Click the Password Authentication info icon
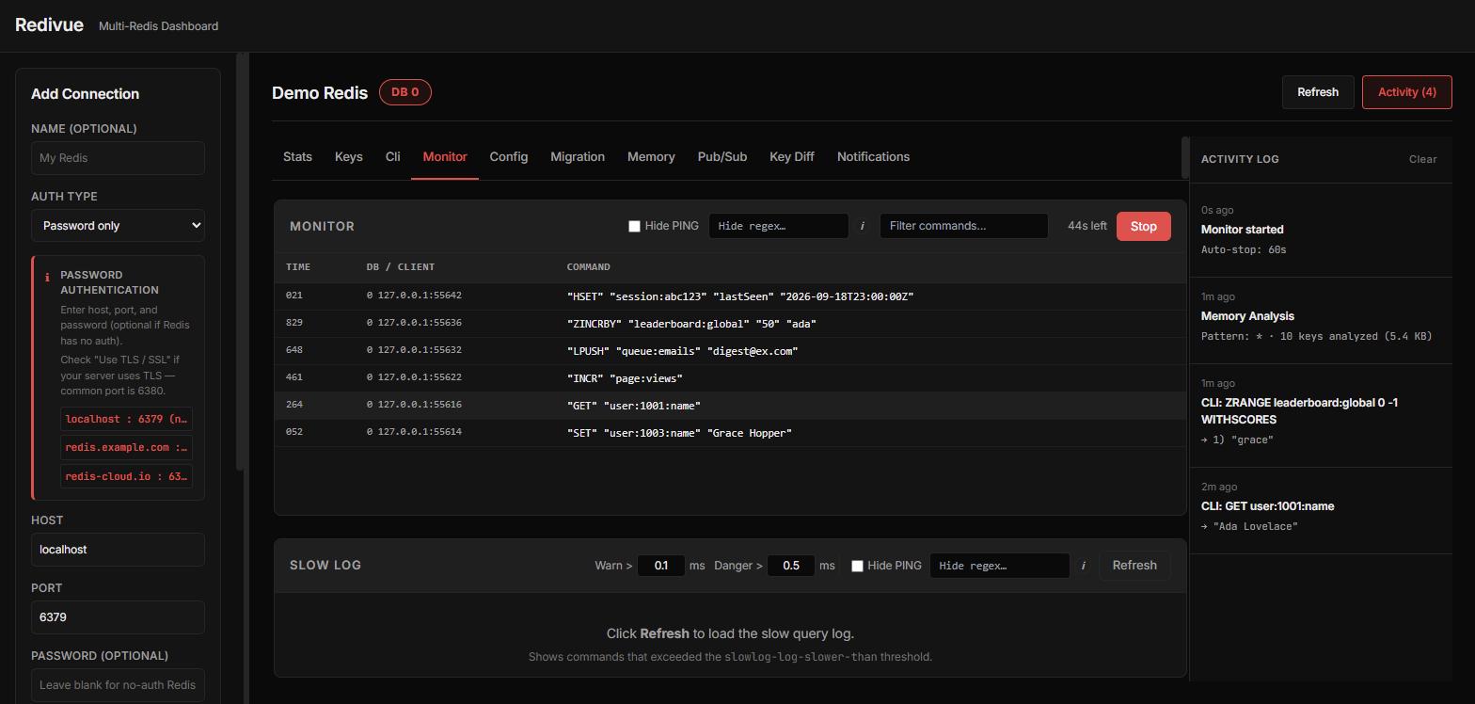The image size is (1475, 704). point(47,277)
